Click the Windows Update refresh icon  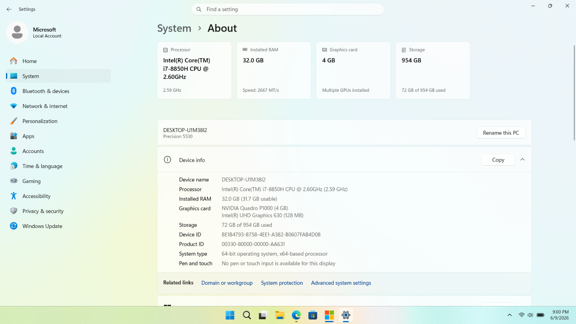(x=14, y=226)
